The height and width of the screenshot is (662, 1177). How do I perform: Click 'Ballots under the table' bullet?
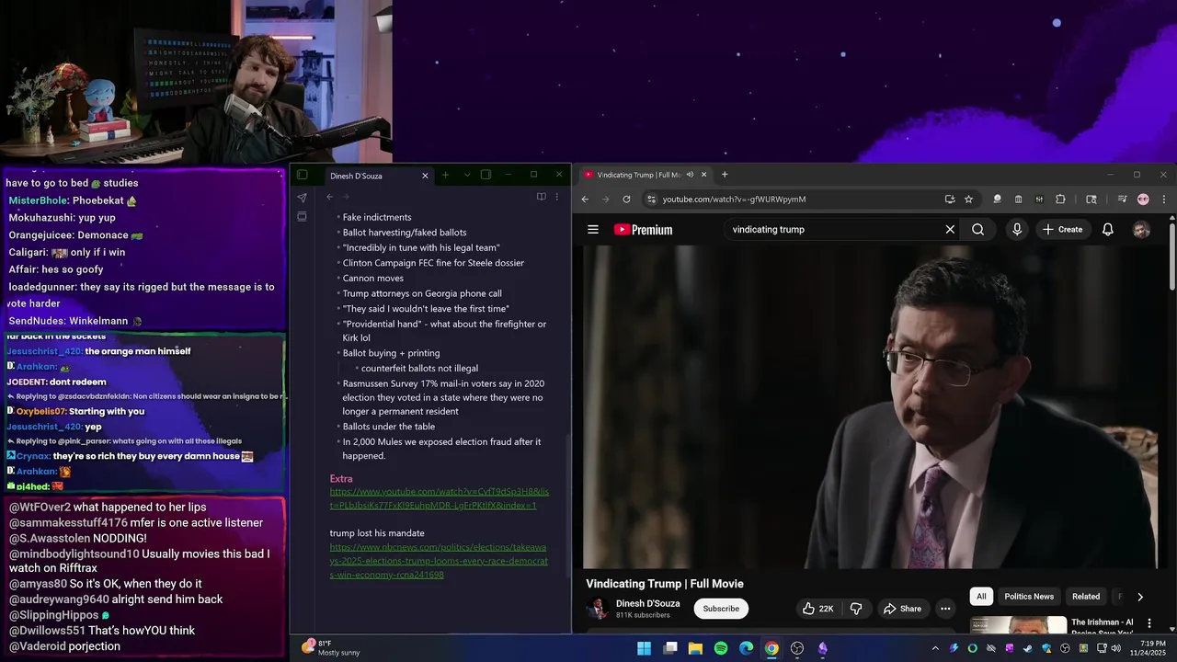point(389,427)
